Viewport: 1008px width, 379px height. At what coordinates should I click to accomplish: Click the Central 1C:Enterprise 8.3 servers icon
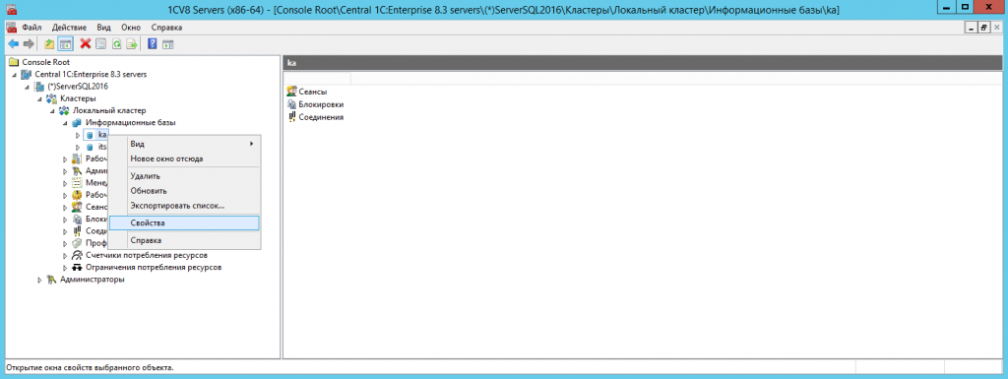click(27, 75)
